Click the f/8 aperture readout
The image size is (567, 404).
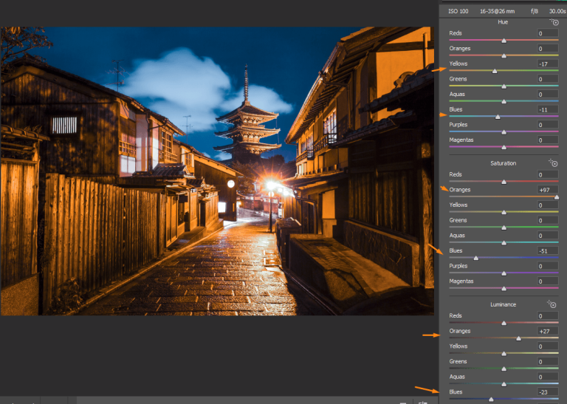(x=535, y=11)
